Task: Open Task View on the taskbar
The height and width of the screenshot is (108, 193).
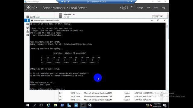Action: [41, 105]
